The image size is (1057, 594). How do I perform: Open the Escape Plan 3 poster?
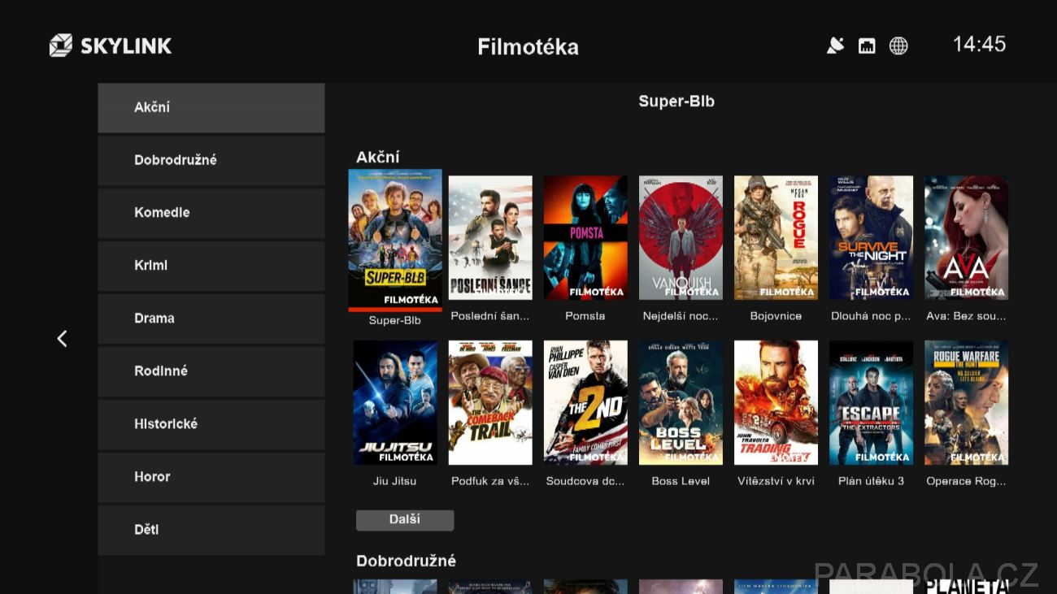pyautogui.click(x=871, y=403)
